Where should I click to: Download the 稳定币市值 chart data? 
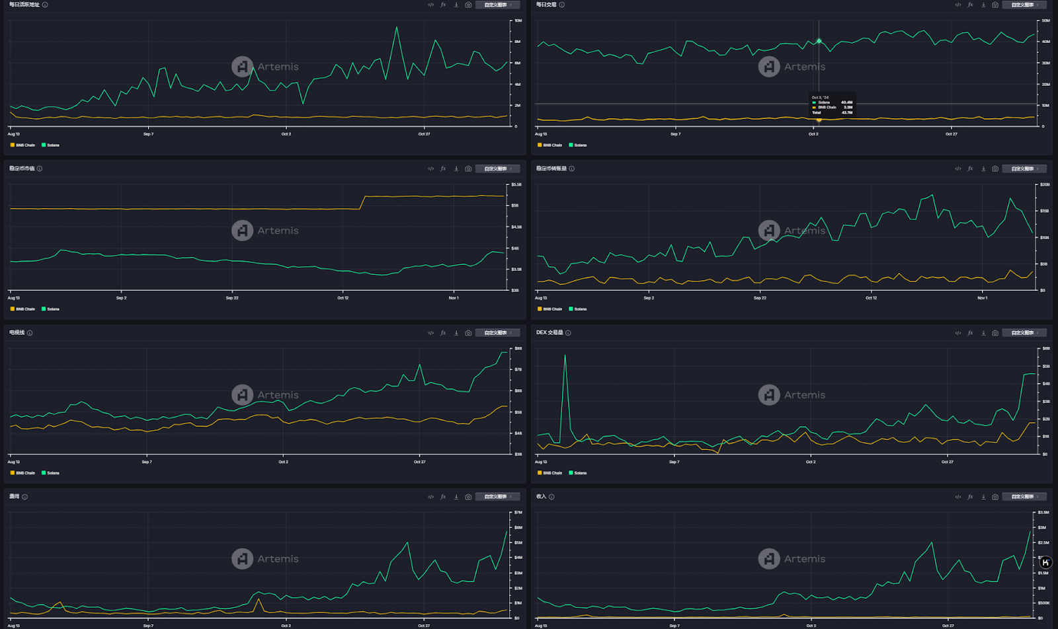(x=456, y=168)
